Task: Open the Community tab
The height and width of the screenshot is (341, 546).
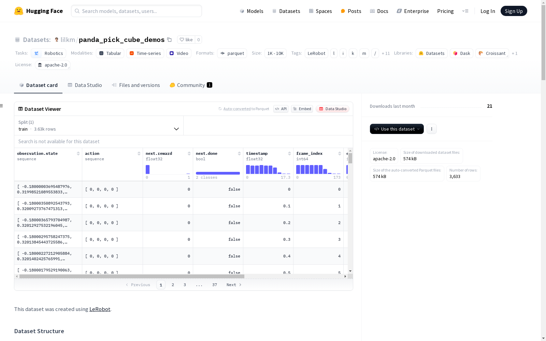Action: pyautogui.click(x=191, y=85)
